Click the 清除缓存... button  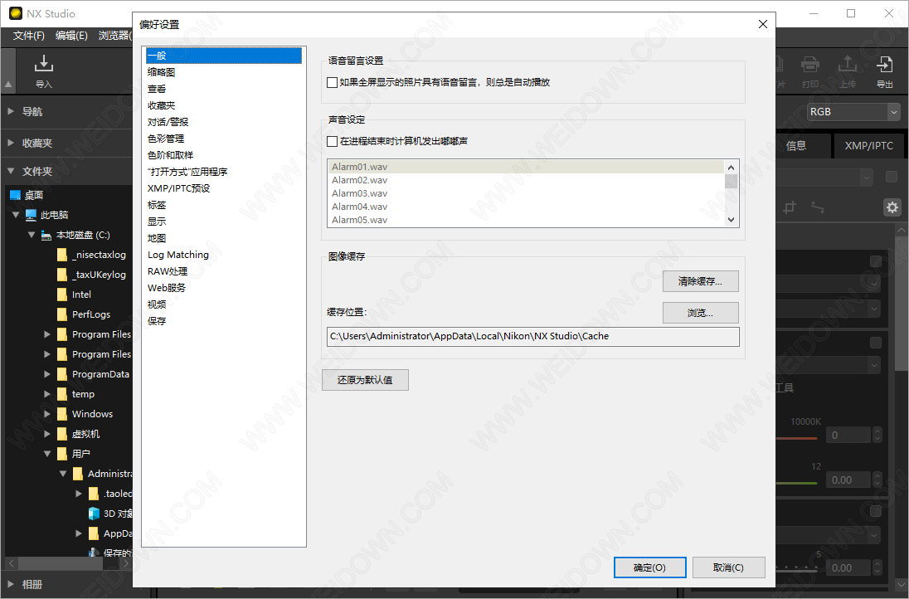click(700, 281)
